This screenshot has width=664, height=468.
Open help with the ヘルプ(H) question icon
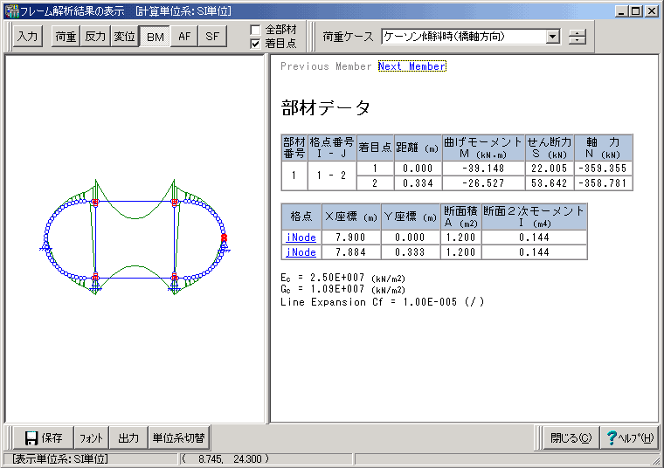click(630, 437)
